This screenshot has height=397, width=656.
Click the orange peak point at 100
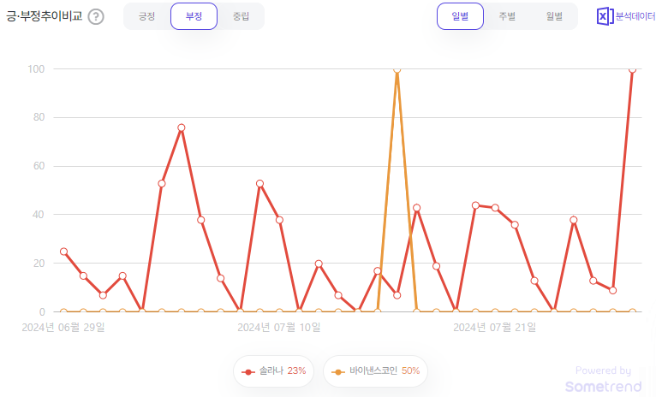point(397,69)
